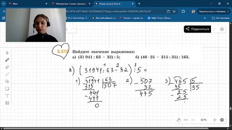Zoom out with the minus button
Screen dimensions: 232x130
193,120
